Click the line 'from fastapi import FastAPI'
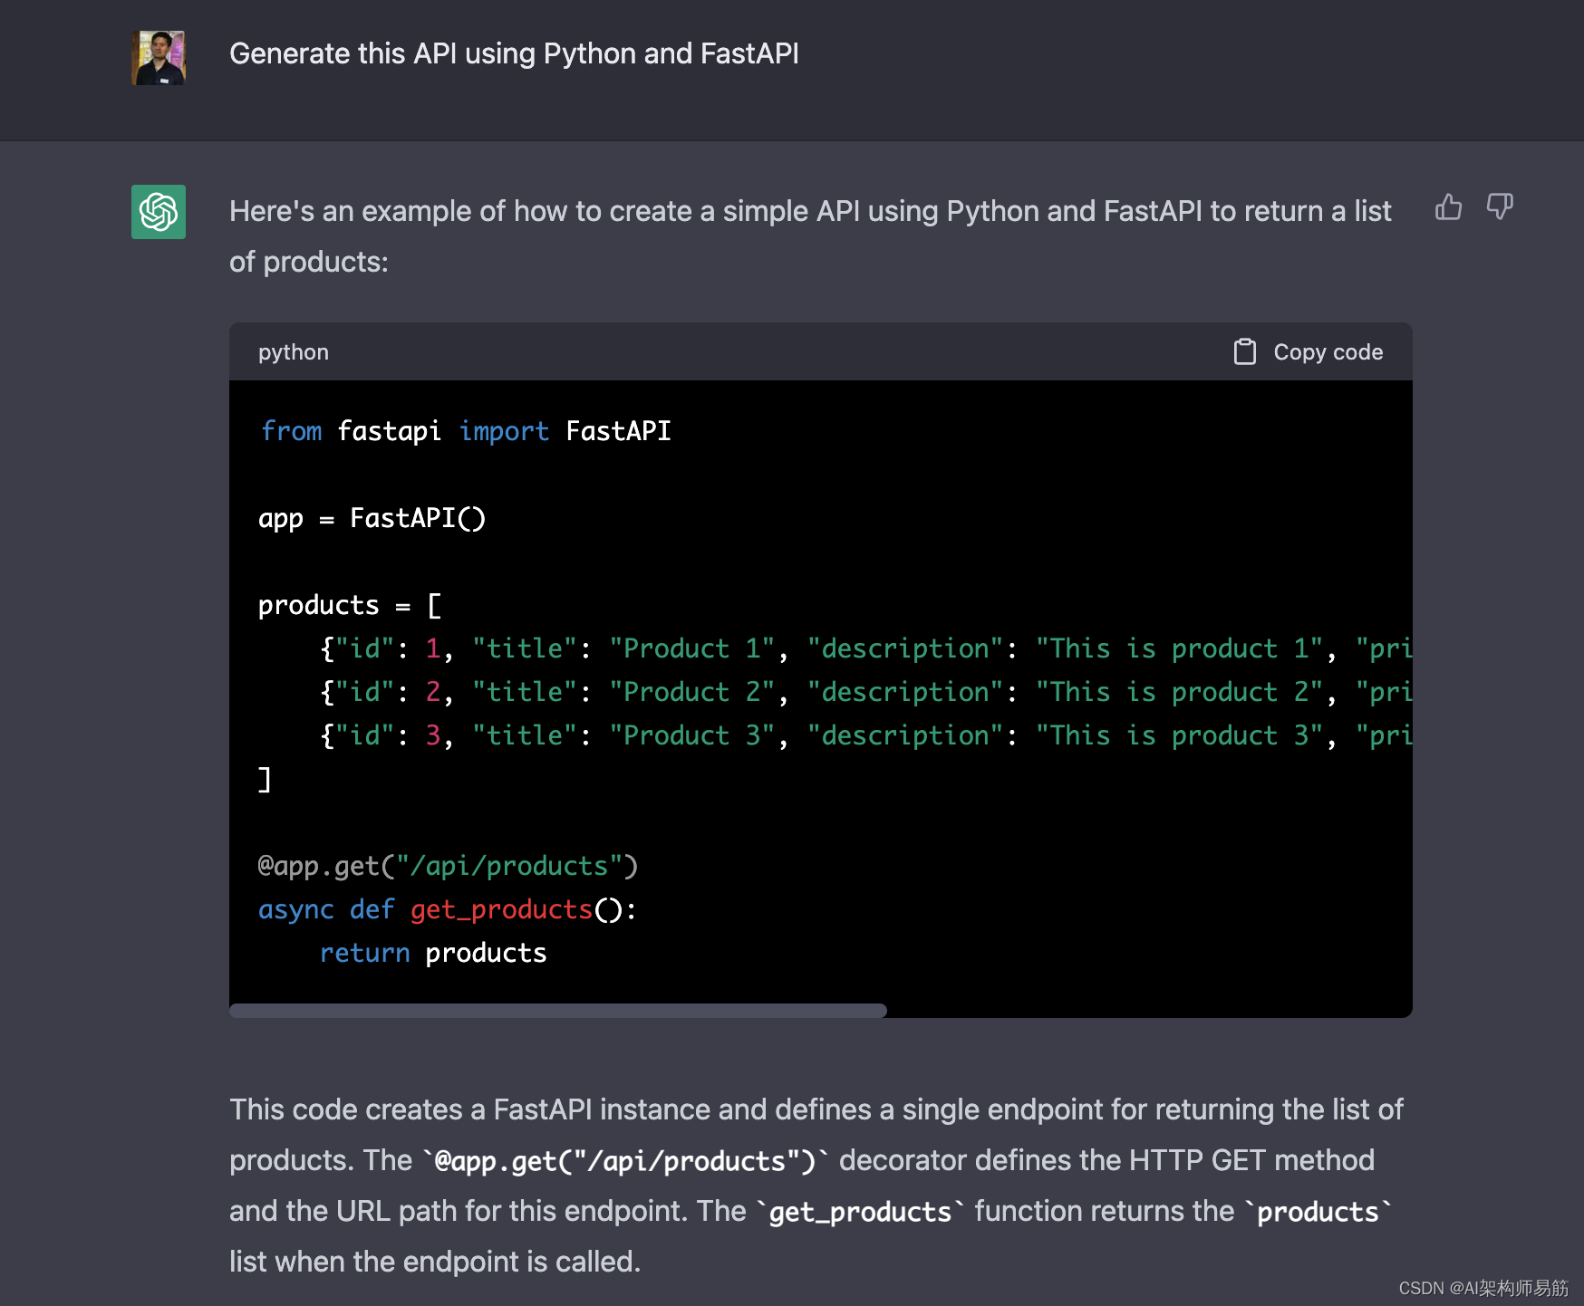The image size is (1584, 1306). pos(466,431)
